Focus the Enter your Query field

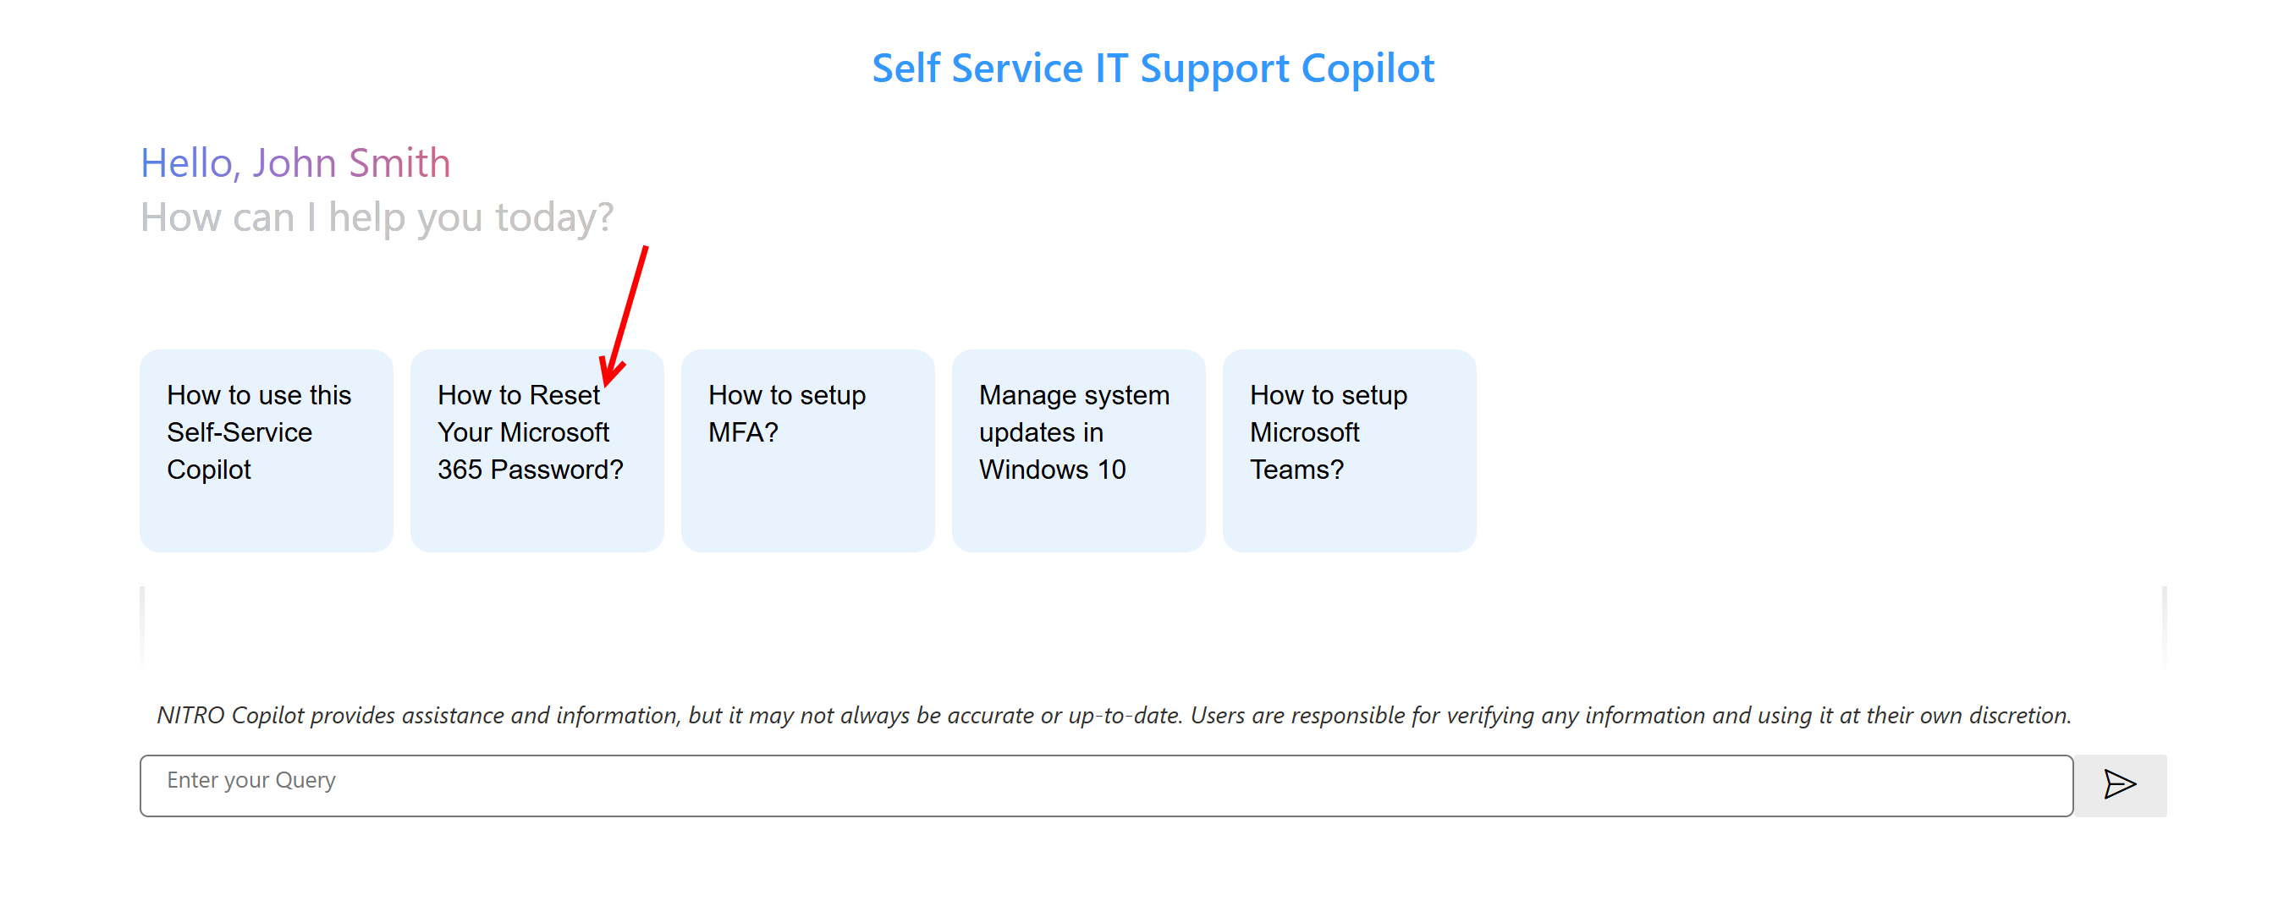(x=1104, y=784)
